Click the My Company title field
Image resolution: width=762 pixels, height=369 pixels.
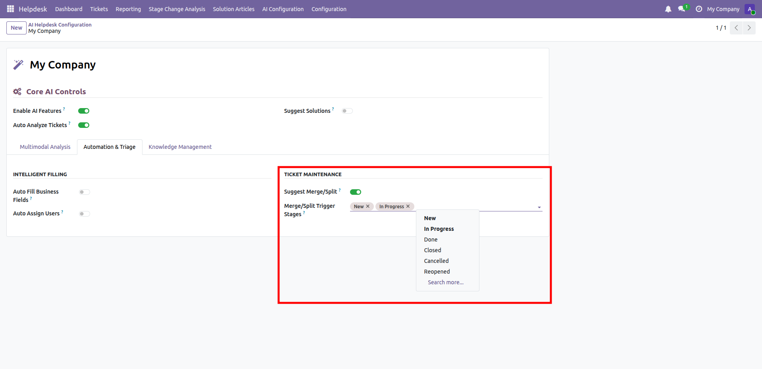tap(63, 65)
